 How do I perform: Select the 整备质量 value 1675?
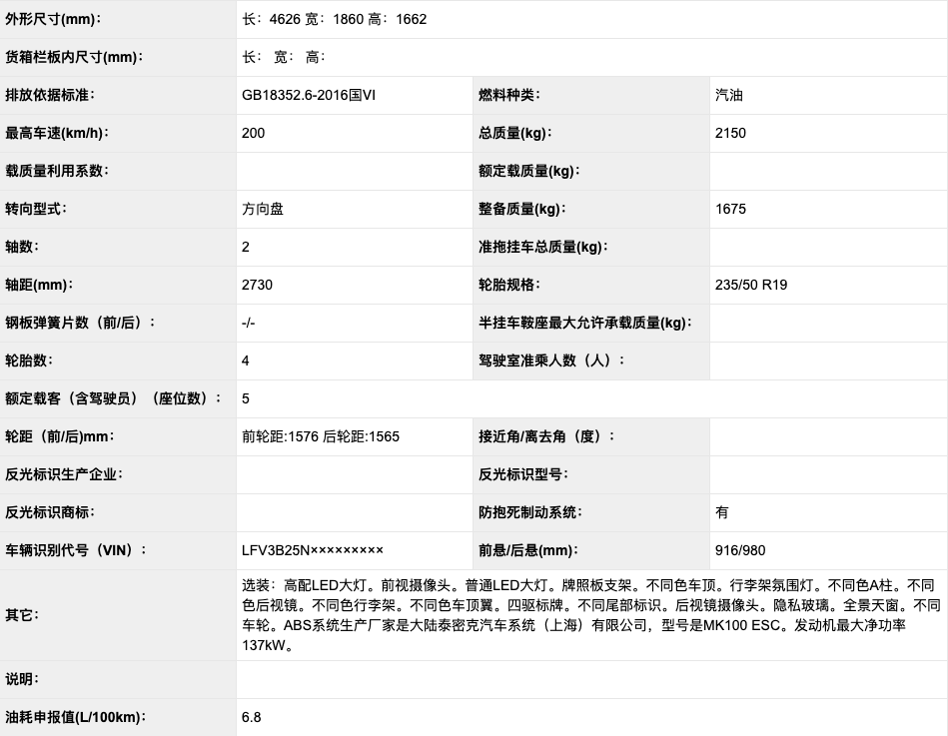[728, 209]
